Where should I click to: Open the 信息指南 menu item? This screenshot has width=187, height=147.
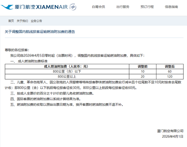point(171,7)
